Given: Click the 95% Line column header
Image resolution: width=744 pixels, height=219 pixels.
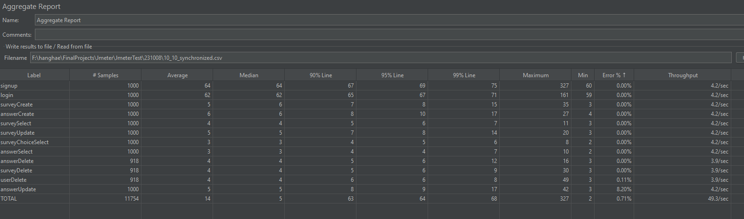Looking at the screenshot, I should (x=392, y=75).
